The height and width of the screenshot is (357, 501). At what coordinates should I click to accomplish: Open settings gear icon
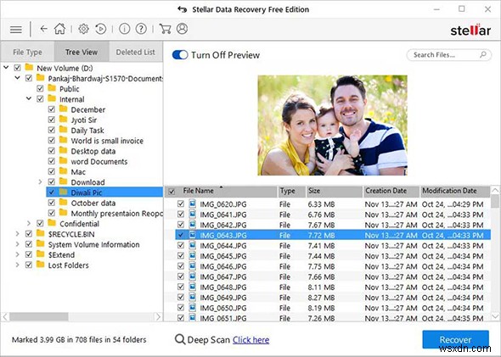(83, 29)
